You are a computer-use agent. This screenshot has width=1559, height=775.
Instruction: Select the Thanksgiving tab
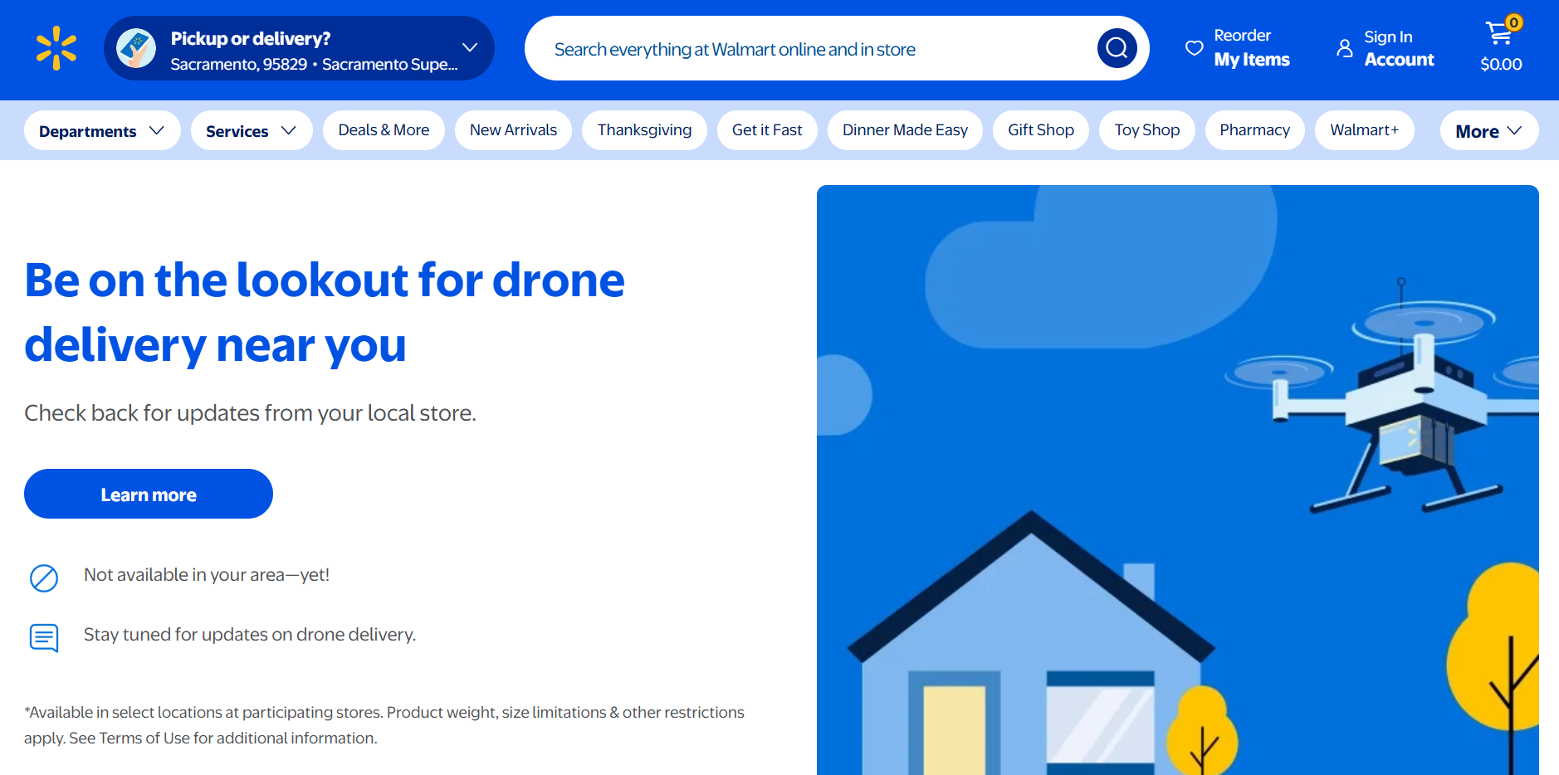pos(644,130)
